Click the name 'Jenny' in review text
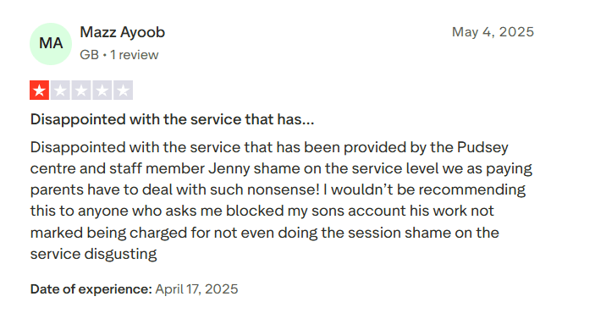This screenshot has width=595, height=313. (229, 169)
